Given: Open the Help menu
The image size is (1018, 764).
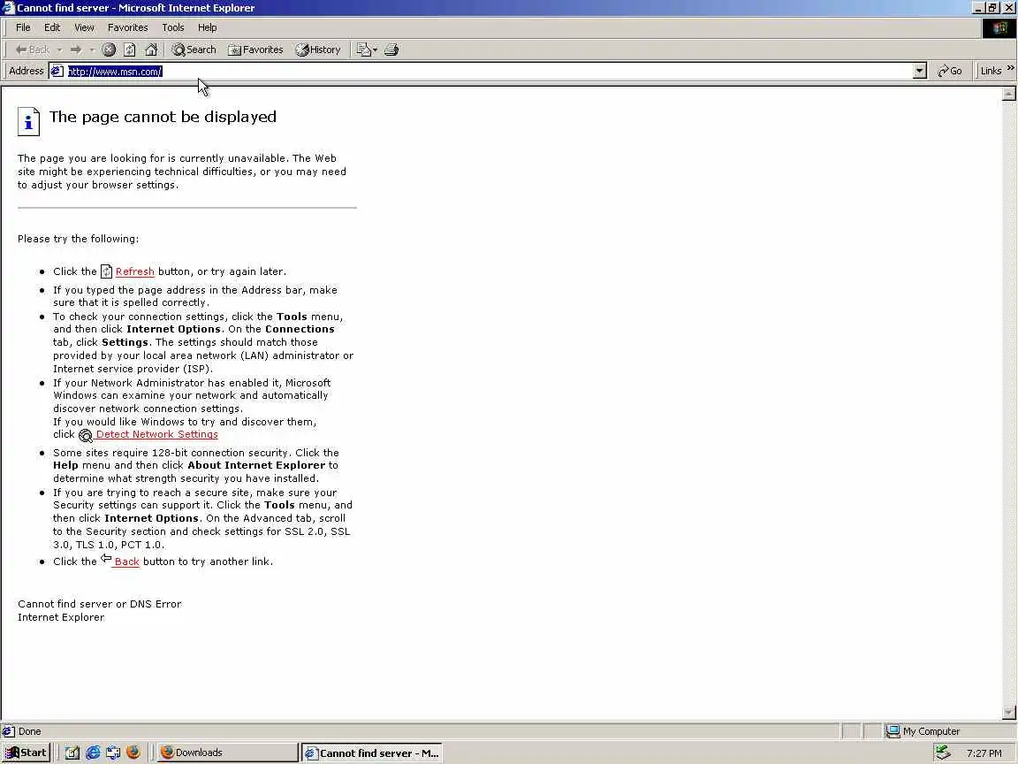Looking at the screenshot, I should [x=207, y=27].
